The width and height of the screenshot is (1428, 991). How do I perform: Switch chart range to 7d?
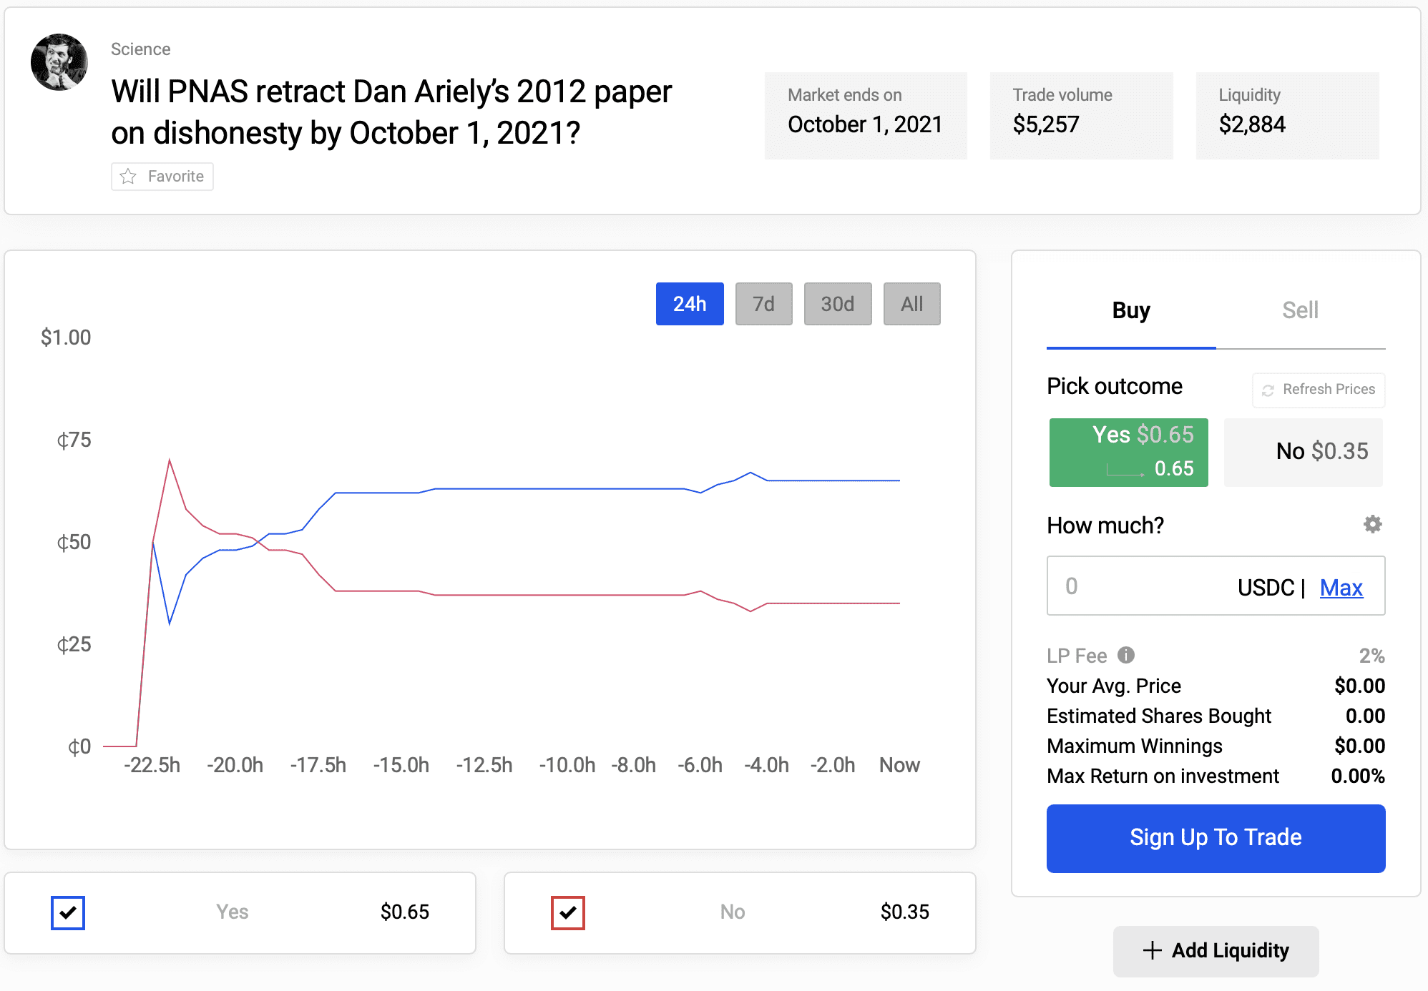[763, 304]
